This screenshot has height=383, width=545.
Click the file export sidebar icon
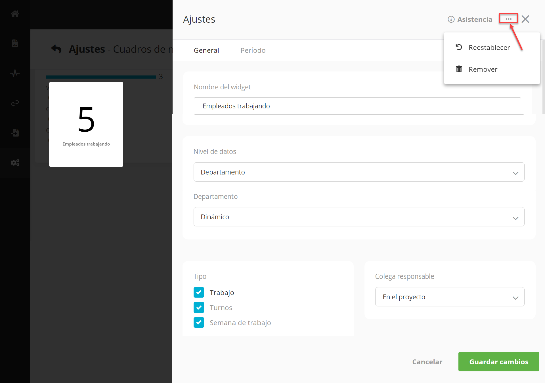point(15,133)
